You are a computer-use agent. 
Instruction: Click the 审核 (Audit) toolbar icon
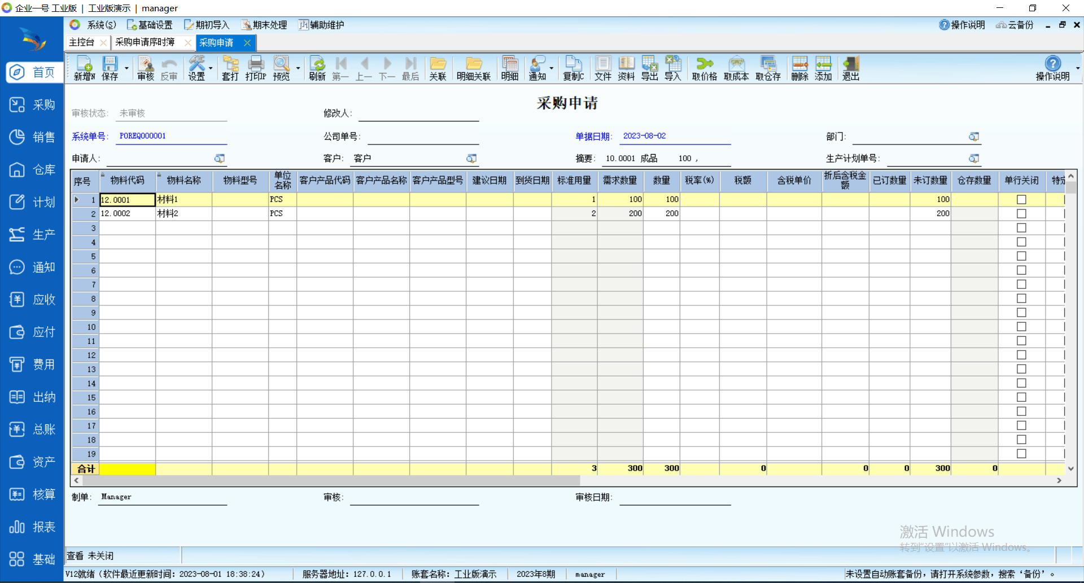coord(145,68)
